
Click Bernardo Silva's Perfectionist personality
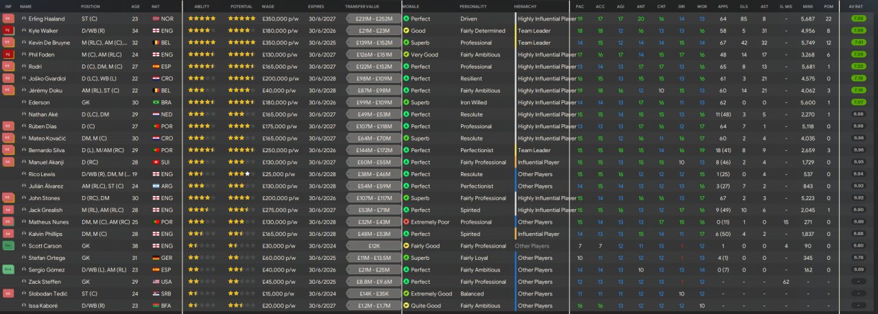[x=477, y=150]
